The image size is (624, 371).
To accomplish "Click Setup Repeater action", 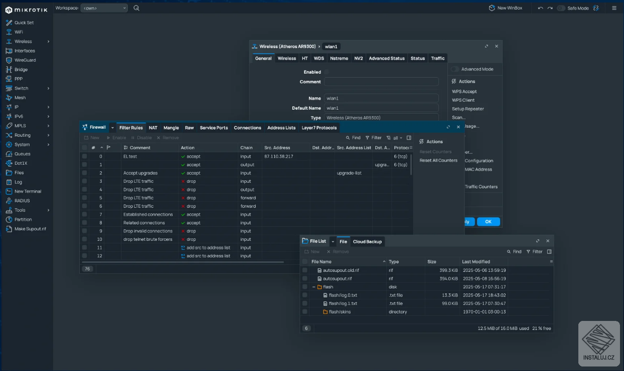I will (x=467, y=109).
